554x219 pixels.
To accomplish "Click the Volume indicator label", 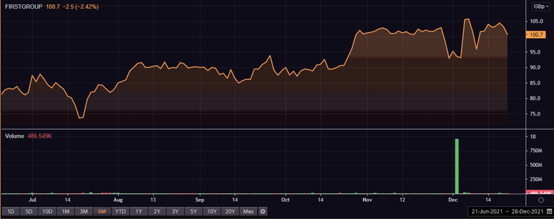I will coord(15,136).
